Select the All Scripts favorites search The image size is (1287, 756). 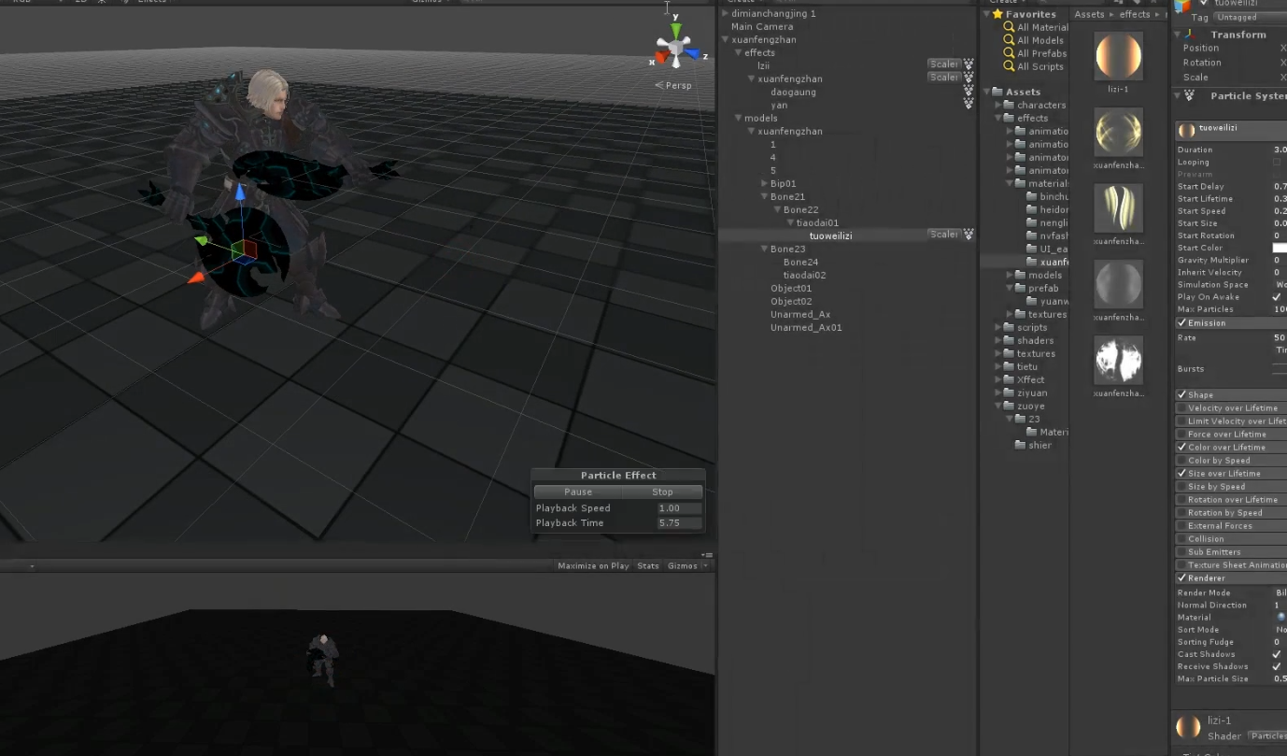coord(1034,66)
